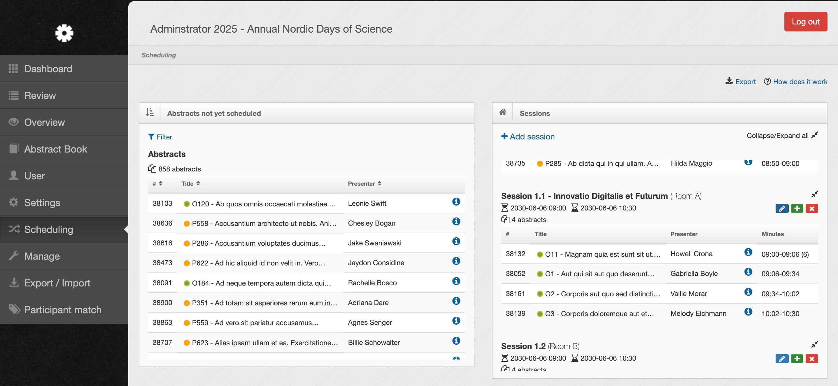
Task: Click the sort-order icon beside Abstracts not yet scheduled
Action: [150, 112]
